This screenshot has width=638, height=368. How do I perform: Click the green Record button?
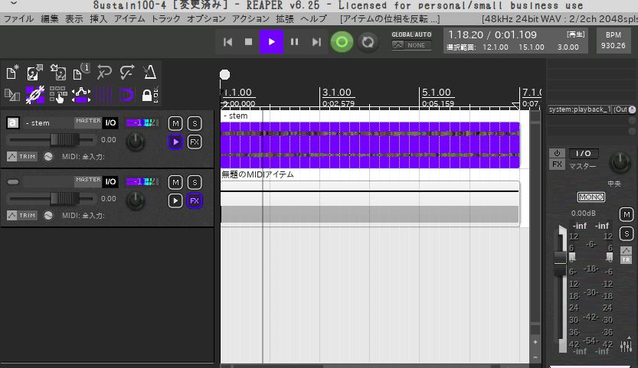pos(342,42)
